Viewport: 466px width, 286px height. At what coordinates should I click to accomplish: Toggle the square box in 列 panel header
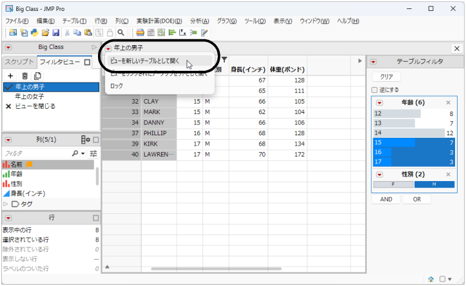click(95, 140)
